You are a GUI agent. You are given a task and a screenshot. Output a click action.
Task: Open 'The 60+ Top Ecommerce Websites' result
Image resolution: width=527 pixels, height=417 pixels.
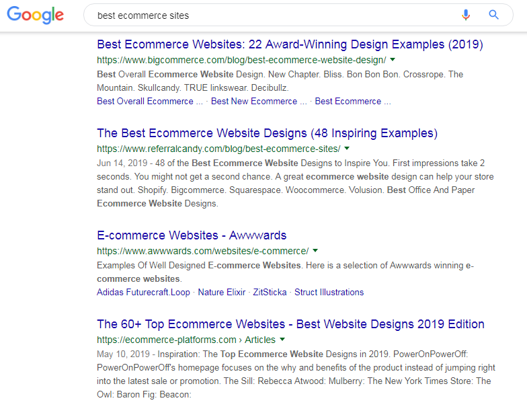point(290,324)
